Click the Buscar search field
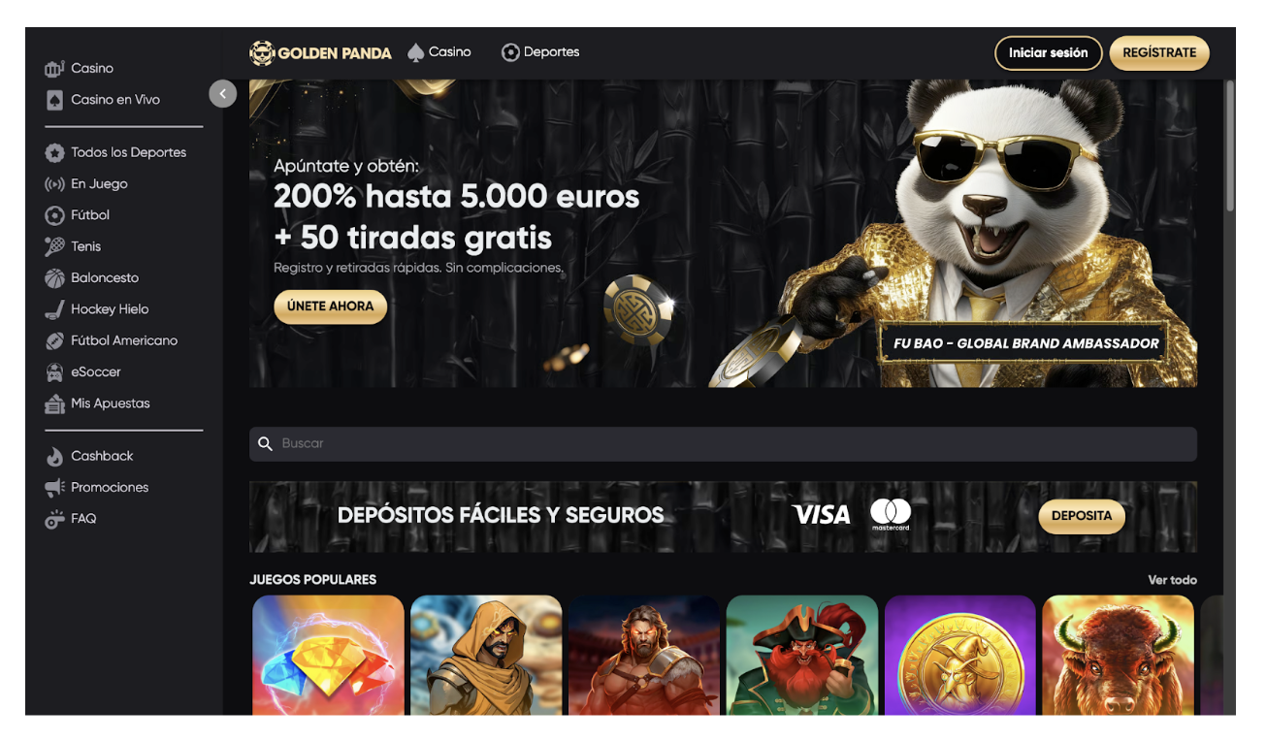Viewport: 1267px width, 741px height. (x=723, y=444)
